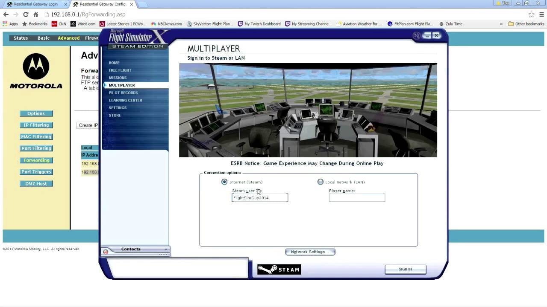Click the browser forward arrow
The image size is (547, 307).
[16, 14]
